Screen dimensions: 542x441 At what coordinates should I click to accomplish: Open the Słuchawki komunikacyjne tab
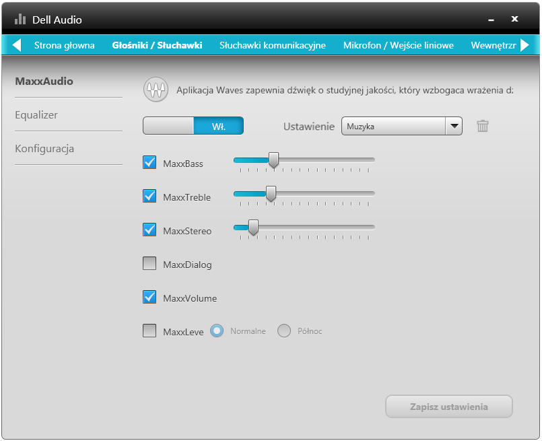pos(273,45)
